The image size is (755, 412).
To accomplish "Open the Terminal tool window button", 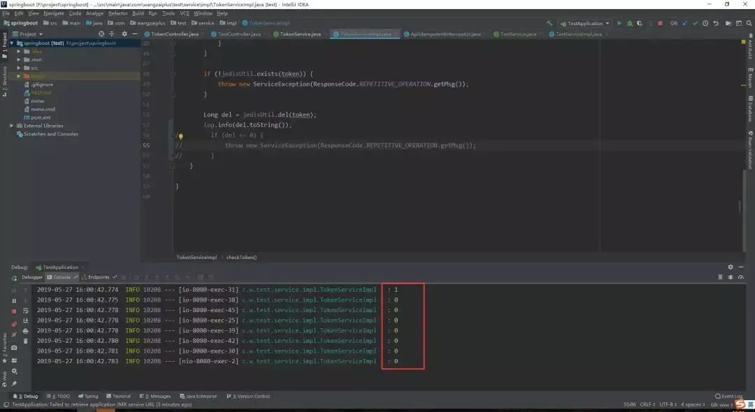I will pyautogui.click(x=118, y=396).
